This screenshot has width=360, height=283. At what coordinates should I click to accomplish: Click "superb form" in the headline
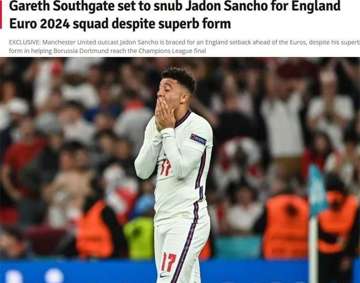pyautogui.click(x=194, y=24)
